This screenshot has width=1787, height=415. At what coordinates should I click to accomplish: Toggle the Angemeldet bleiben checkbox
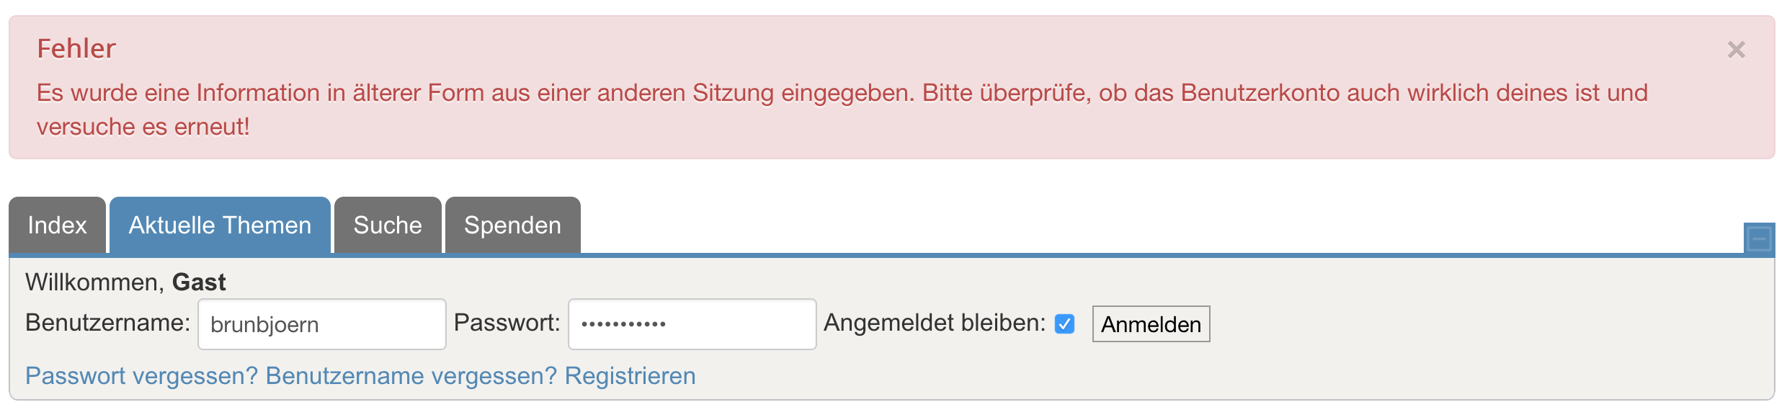(x=1064, y=324)
